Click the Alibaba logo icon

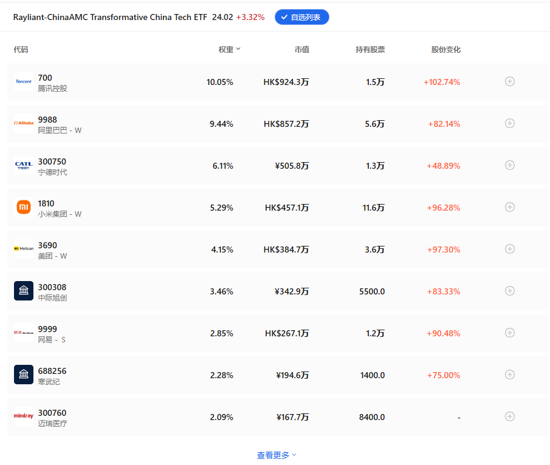[24, 123]
